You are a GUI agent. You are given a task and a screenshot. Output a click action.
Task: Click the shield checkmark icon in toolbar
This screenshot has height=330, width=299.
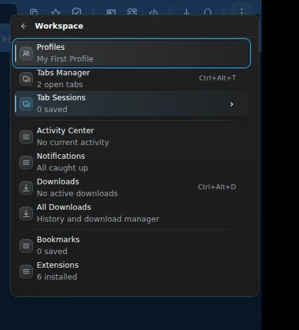(x=77, y=11)
